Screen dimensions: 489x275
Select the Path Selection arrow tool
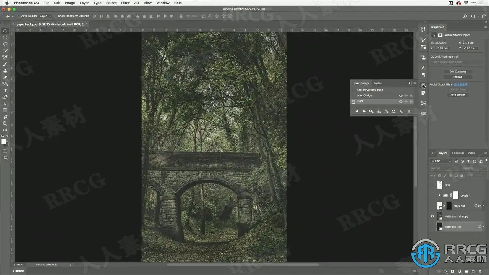(x=5, y=104)
